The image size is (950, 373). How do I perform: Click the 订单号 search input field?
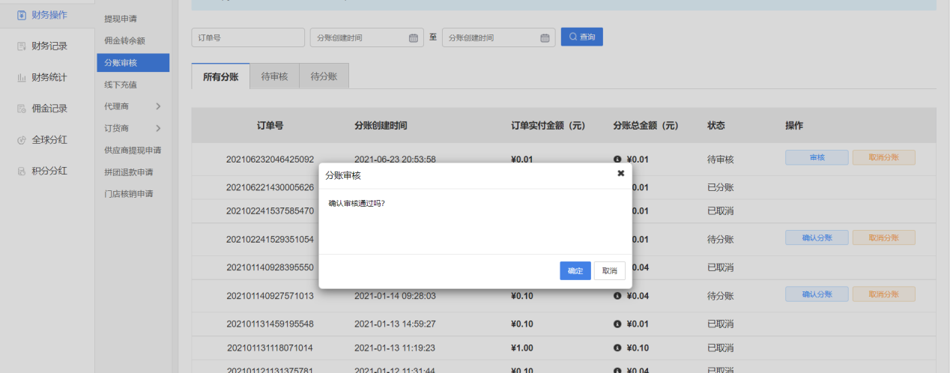pyautogui.click(x=248, y=37)
